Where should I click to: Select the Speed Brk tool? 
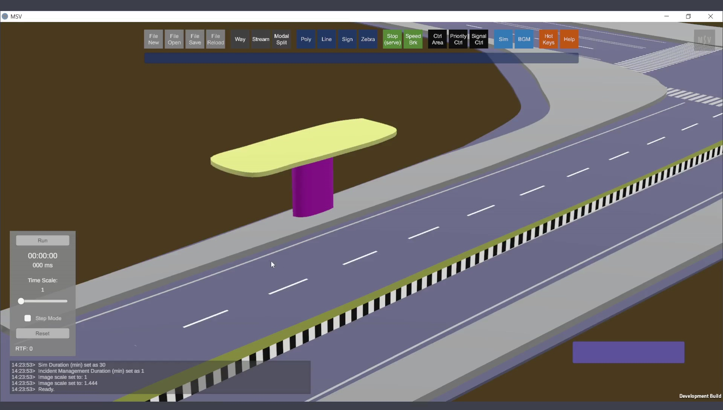pos(413,39)
